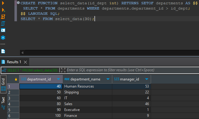Run the SQL script with the script icon

3,17
